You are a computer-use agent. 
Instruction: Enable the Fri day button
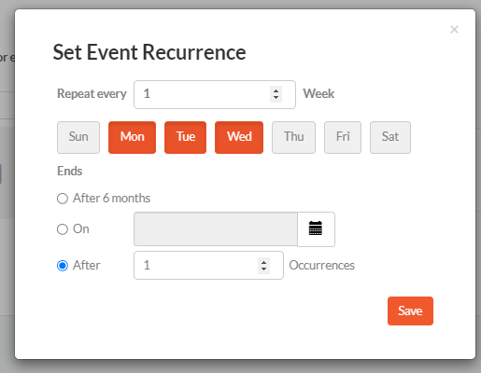343,137
